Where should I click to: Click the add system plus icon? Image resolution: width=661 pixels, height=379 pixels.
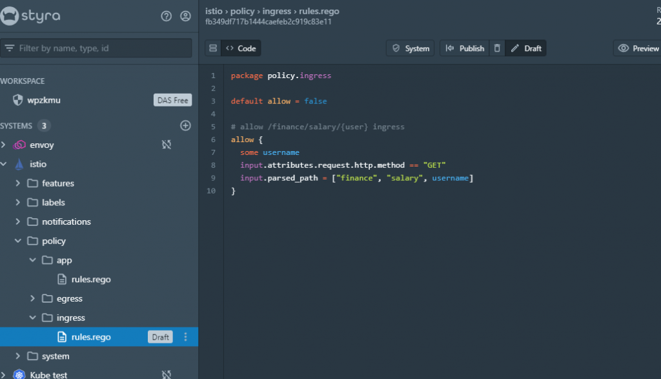click(x=185, y=126)
